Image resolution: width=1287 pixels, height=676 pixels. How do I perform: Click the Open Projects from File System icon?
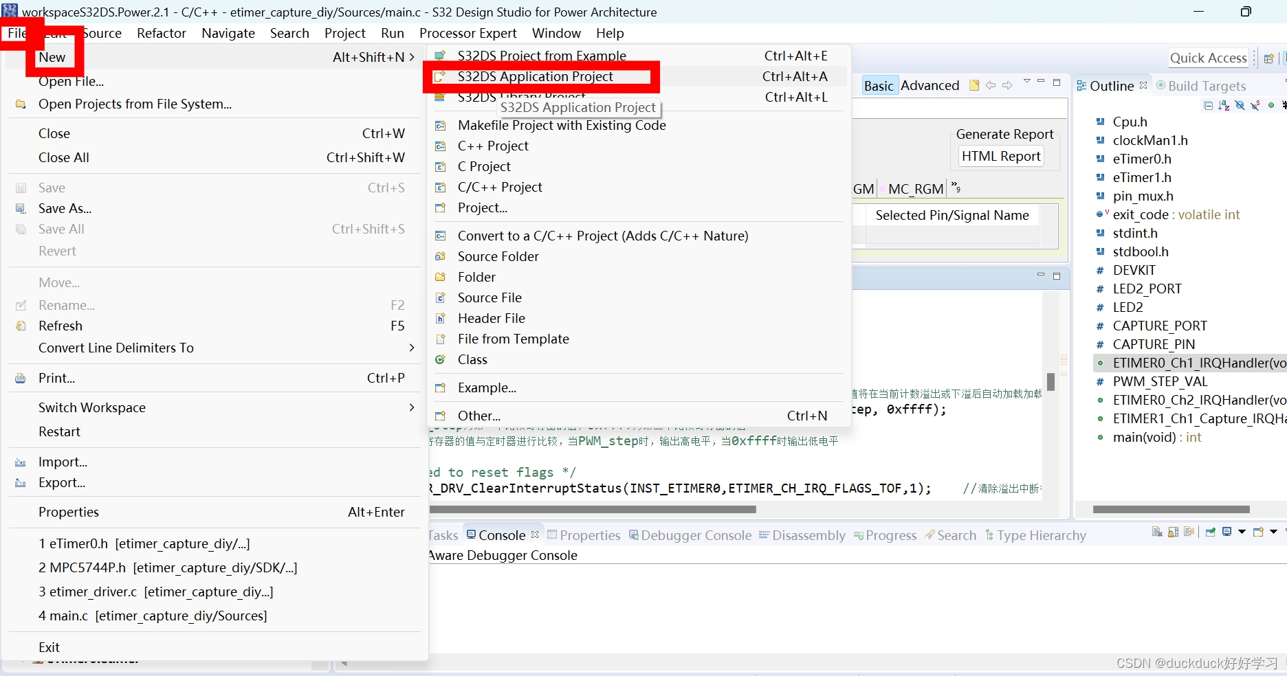coord(21,104)
